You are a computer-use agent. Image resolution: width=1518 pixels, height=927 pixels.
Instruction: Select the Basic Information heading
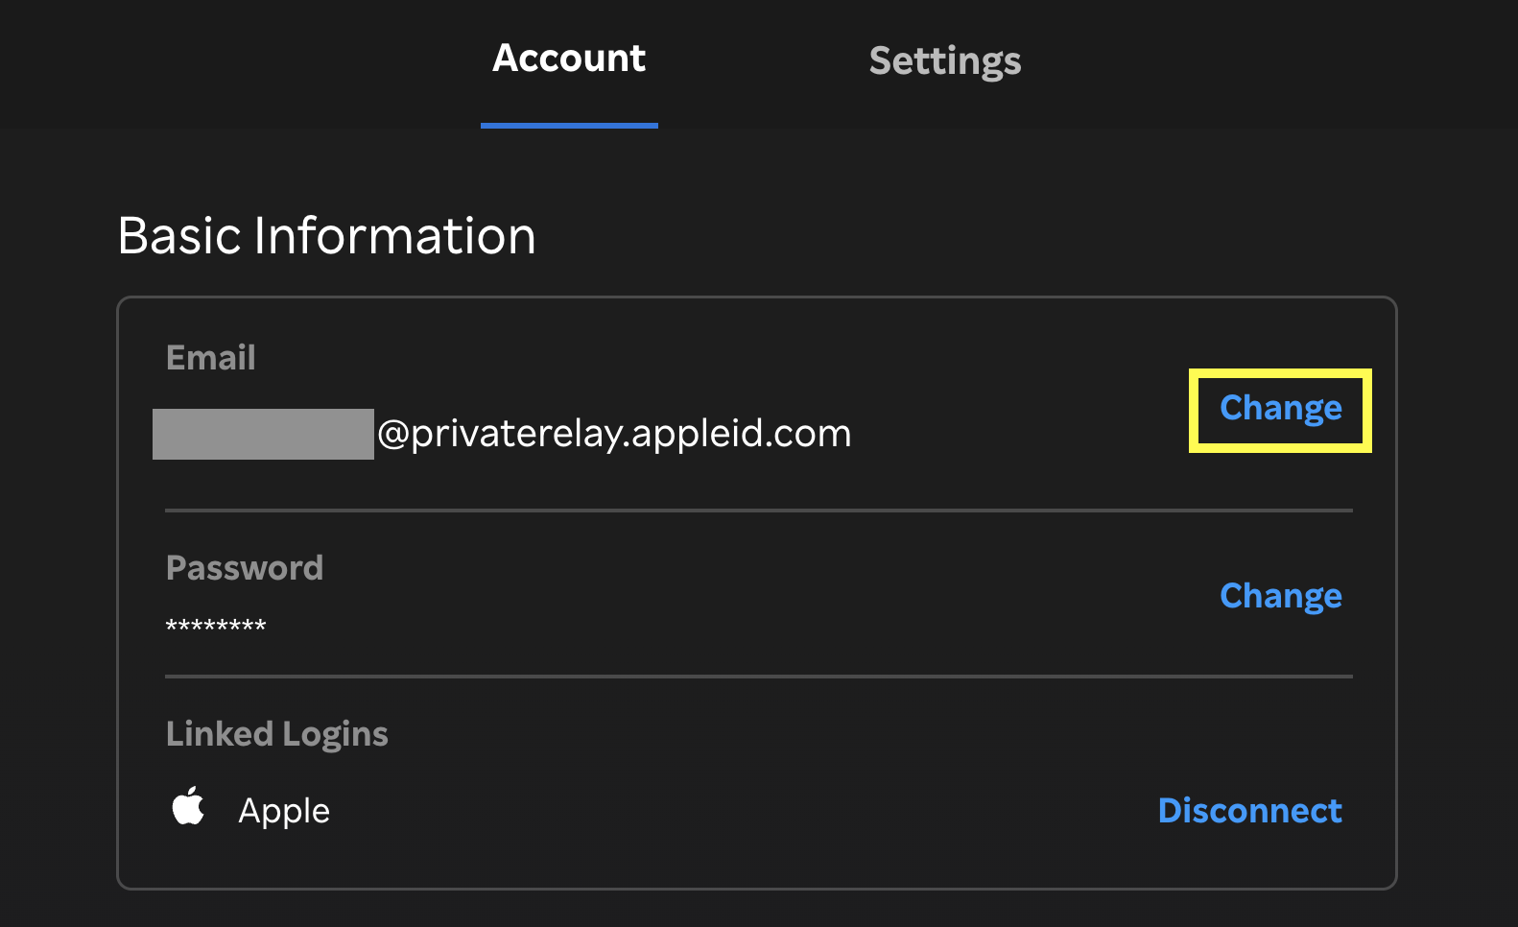[326, 235]
